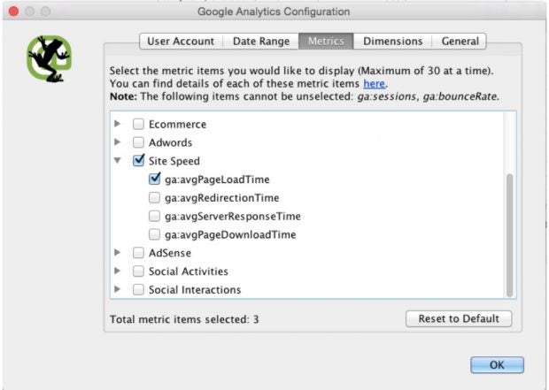Click the 'ga:avgPageDownloadTime' label text

pyautogui.click(x=230, y=234)
